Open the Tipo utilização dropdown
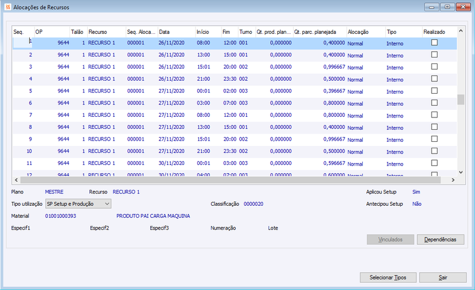 [x=78, y=204]
